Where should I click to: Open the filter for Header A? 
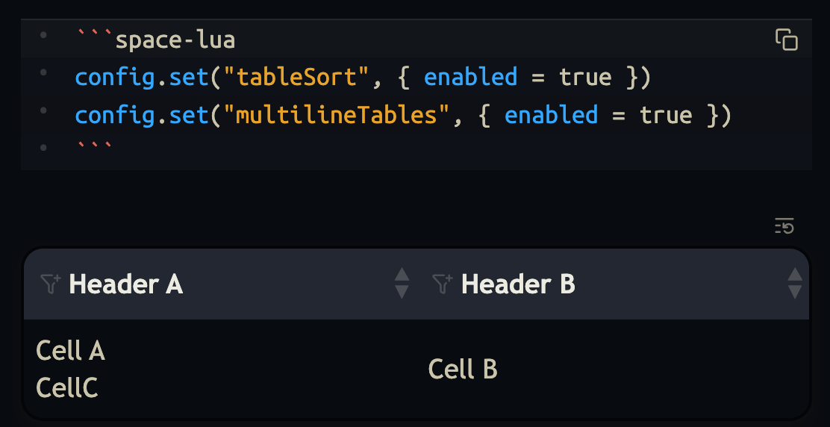pyautogui.click(x=50, y=284)
